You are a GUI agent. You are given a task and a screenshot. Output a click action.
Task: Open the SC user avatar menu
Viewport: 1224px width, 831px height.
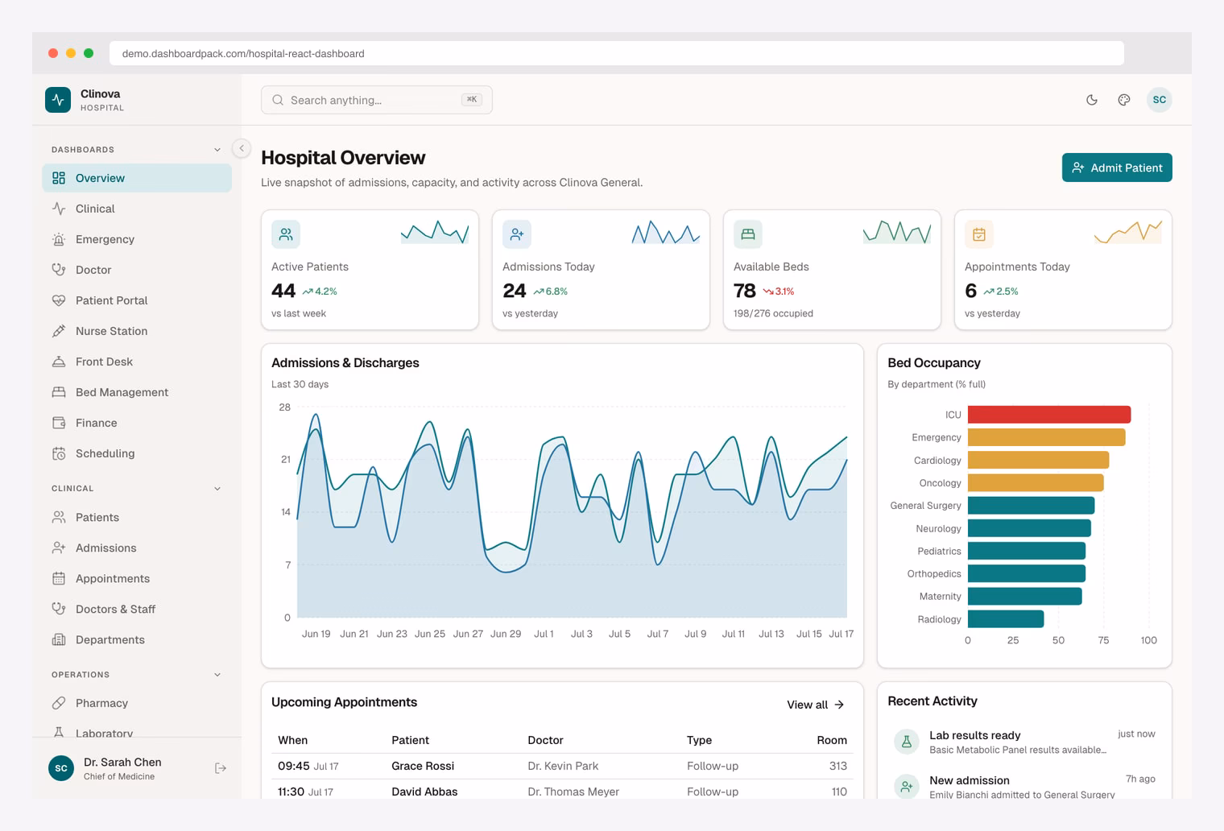click(x=1160, y=100)
